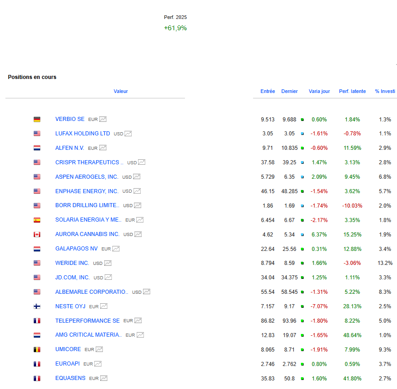Click the chart icon beside EQUASENS
Screen dimensions: 397x389
tap(104, 378)
